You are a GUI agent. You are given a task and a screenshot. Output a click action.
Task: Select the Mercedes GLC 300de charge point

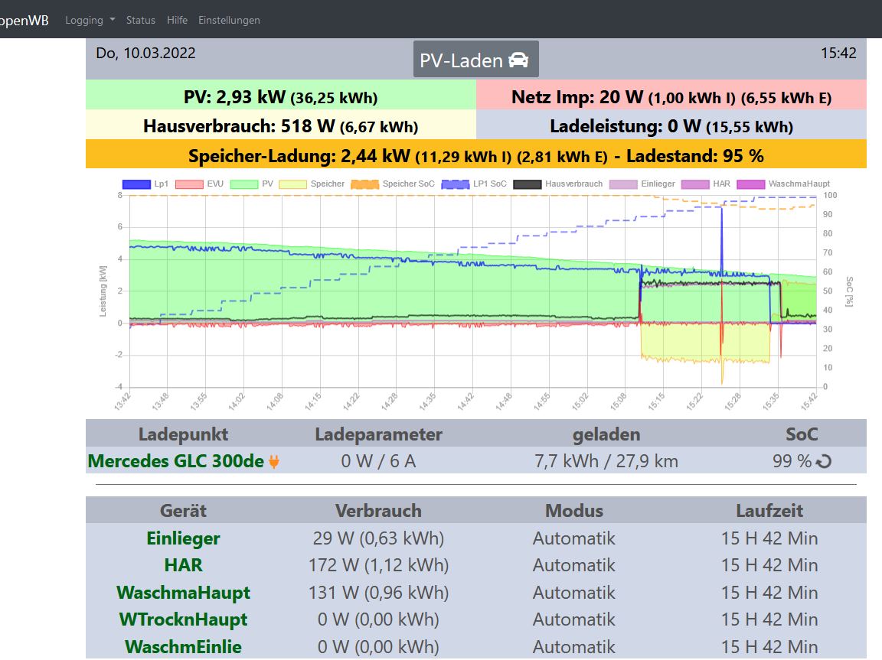point(176,461)
